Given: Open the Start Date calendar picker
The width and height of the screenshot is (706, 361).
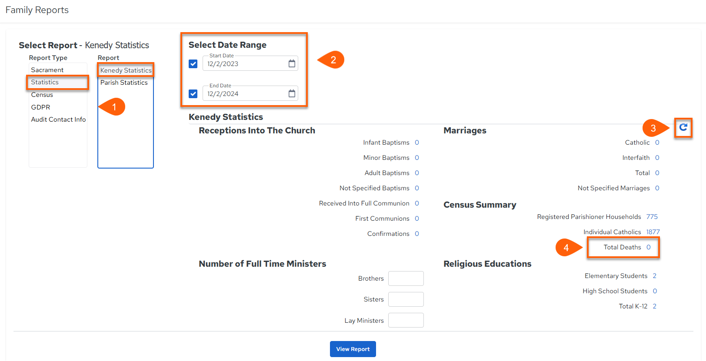Looking at the screenshot, I should (x=292, y=64).
